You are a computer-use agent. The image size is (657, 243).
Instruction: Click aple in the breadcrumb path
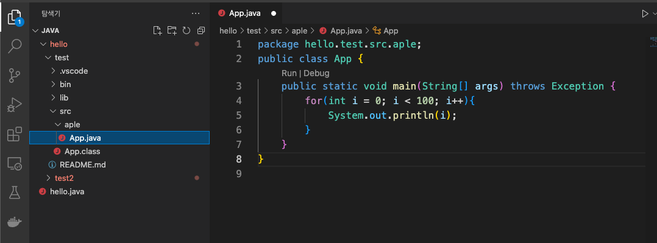pyautogui.click(x=300, y=30)
